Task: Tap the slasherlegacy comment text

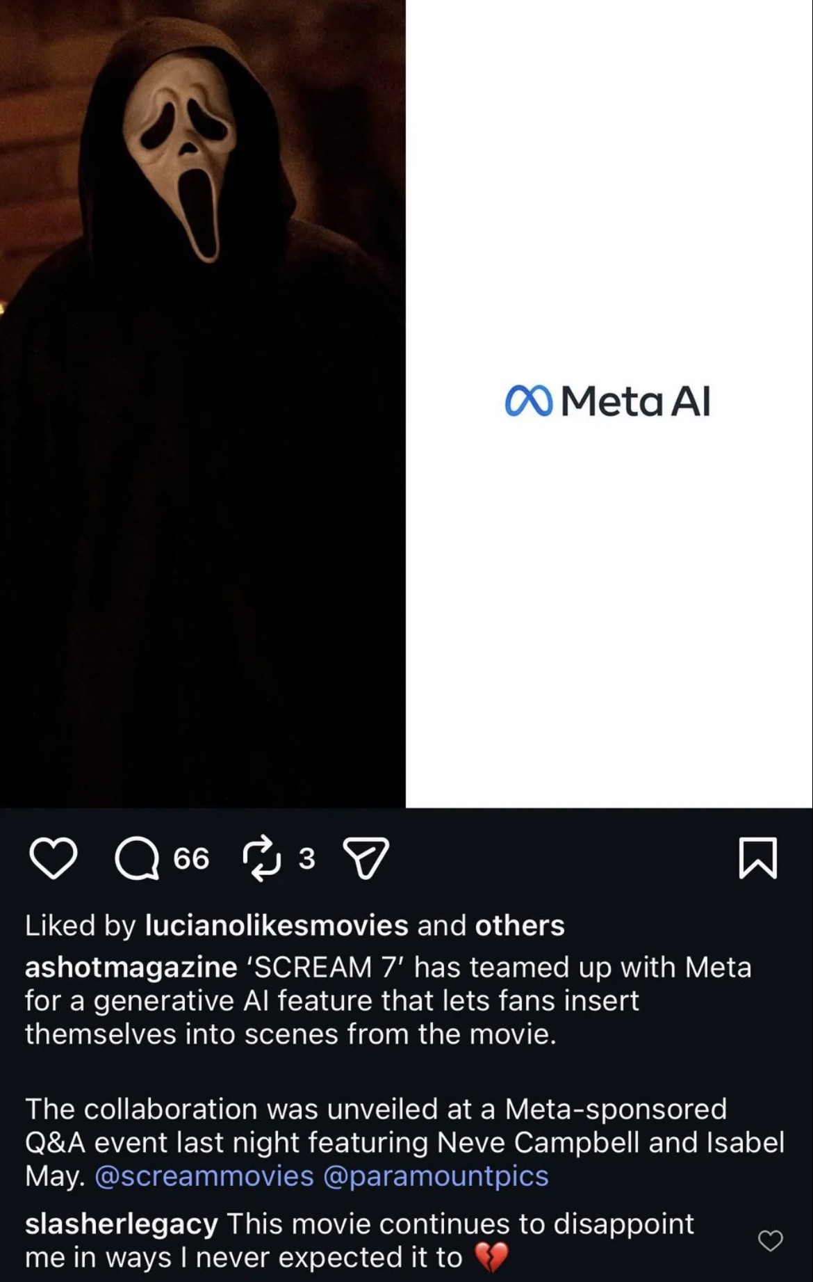Action: [359, 1240]
